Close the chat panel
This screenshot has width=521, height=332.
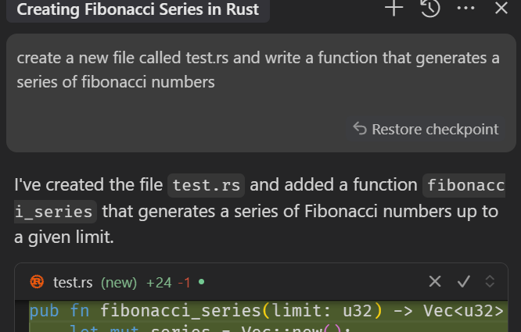[501, 9]
